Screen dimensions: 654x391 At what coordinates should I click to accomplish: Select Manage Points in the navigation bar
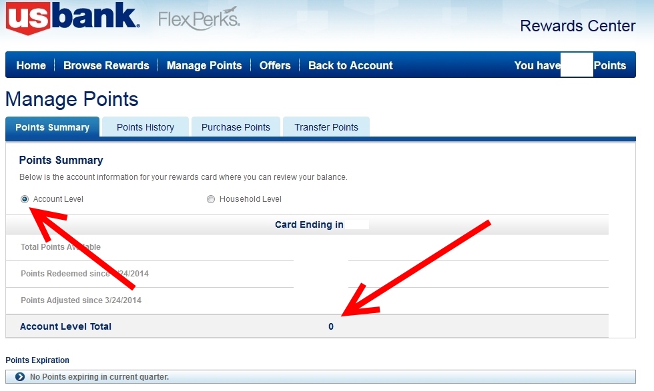(204, 65)
